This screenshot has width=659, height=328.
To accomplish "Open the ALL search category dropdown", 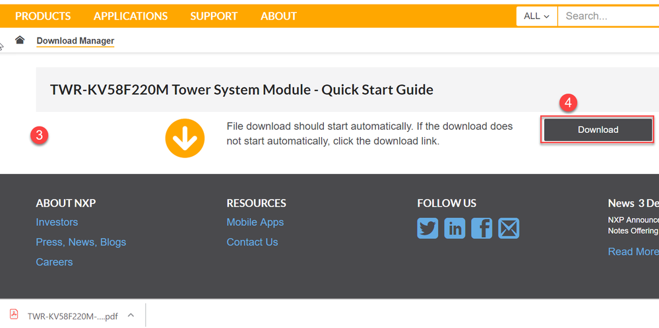I will pos(537,16).
